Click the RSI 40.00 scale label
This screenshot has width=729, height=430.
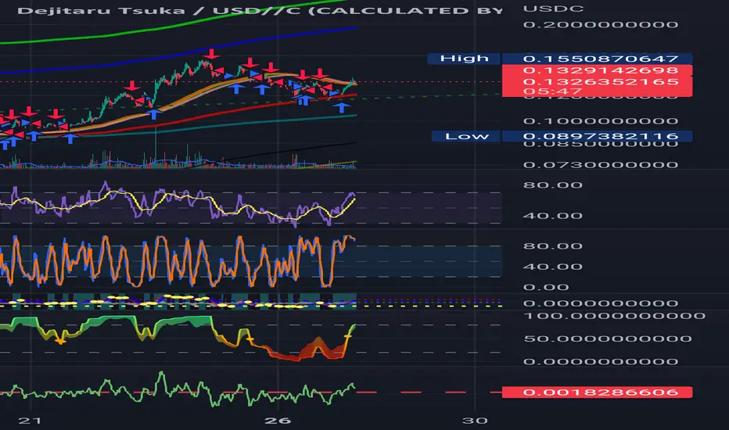click(553, 216)
